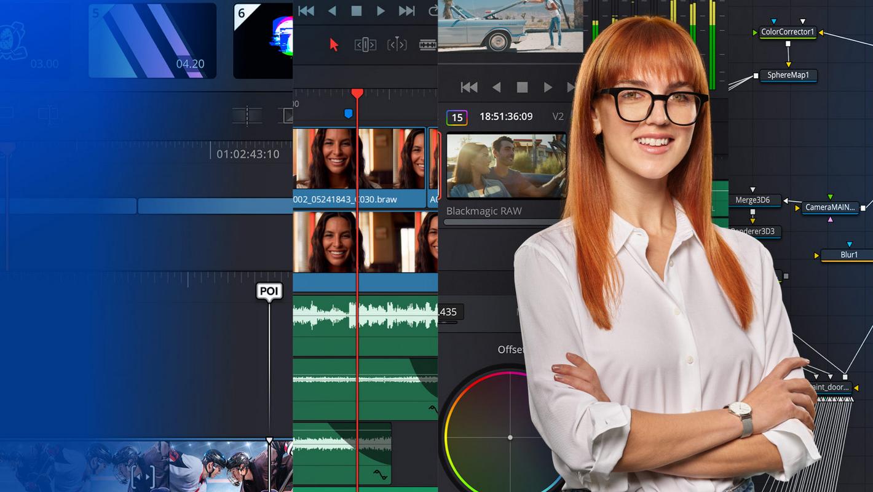Choose glitch effect thumbnail number 6

tap(263, 41)
